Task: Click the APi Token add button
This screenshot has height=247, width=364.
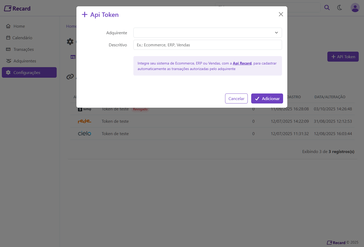Action: [x=343, y=57]
